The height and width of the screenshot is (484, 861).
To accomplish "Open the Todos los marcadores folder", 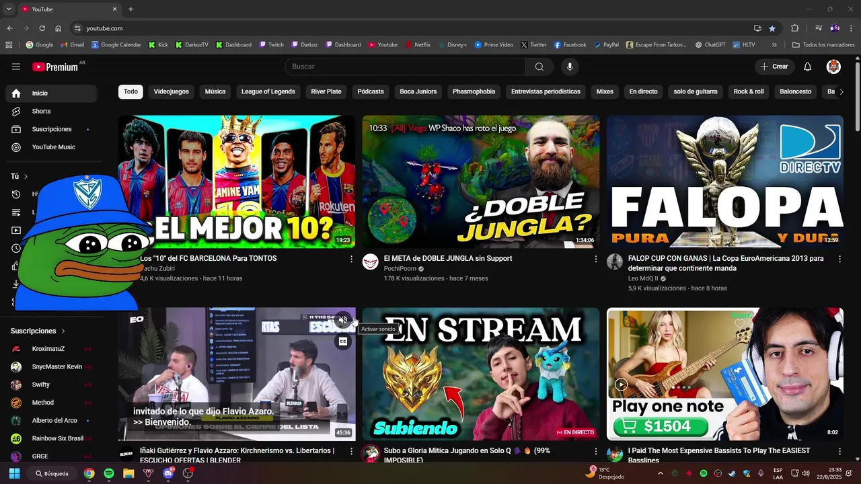I will [823, 45].
